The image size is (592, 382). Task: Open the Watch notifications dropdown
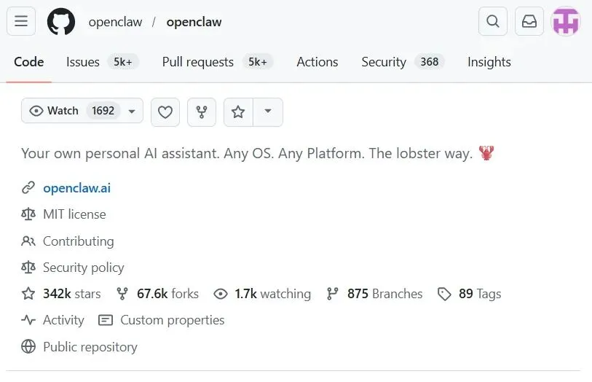point(82,112)
